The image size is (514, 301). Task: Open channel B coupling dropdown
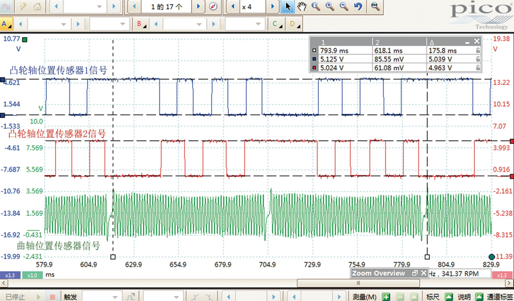(258, 24)
